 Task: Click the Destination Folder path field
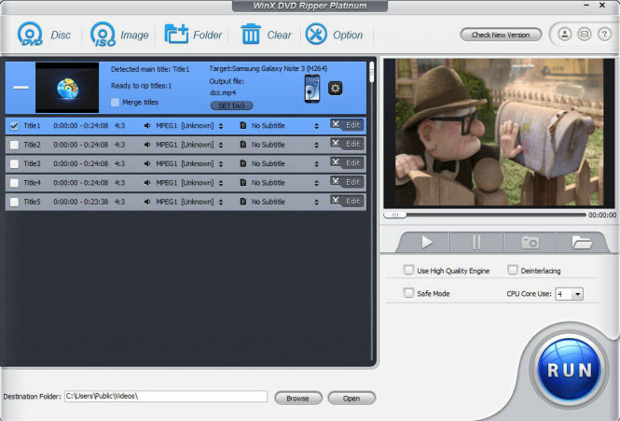pos(166,396)
